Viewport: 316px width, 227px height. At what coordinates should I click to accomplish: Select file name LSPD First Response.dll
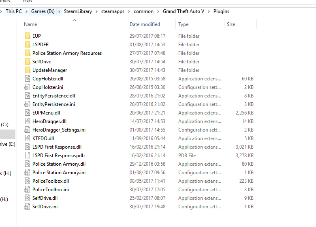click(57, 147)
